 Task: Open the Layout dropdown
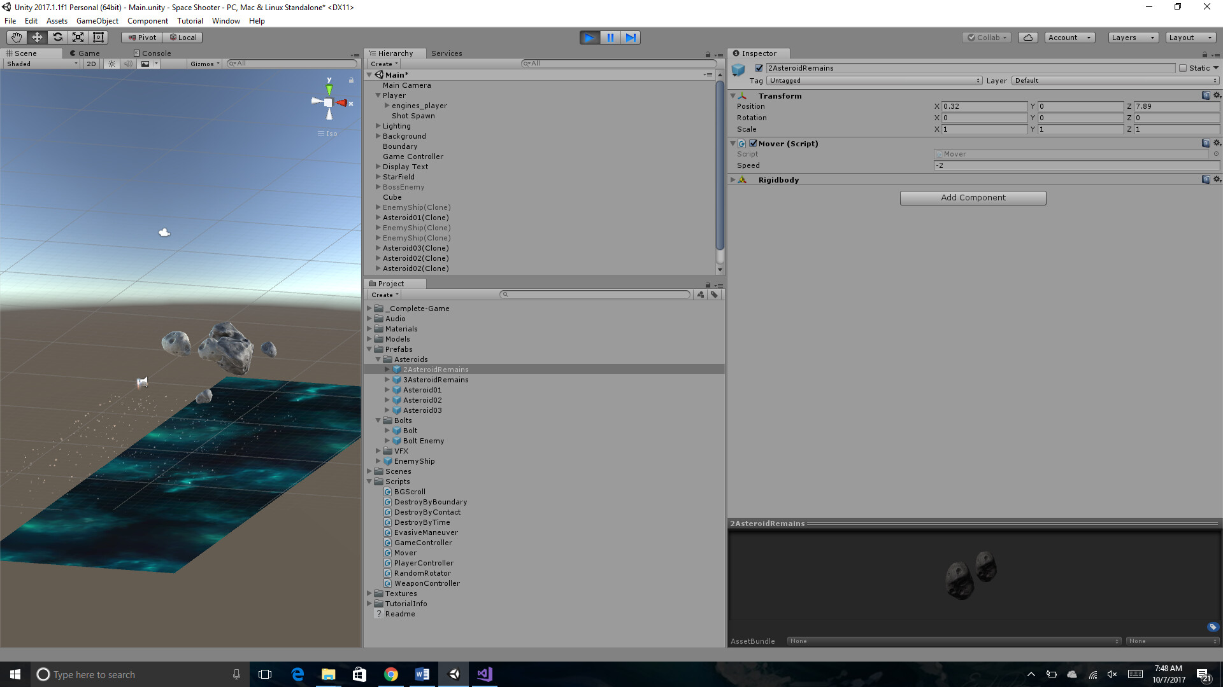pos(1190,38)
